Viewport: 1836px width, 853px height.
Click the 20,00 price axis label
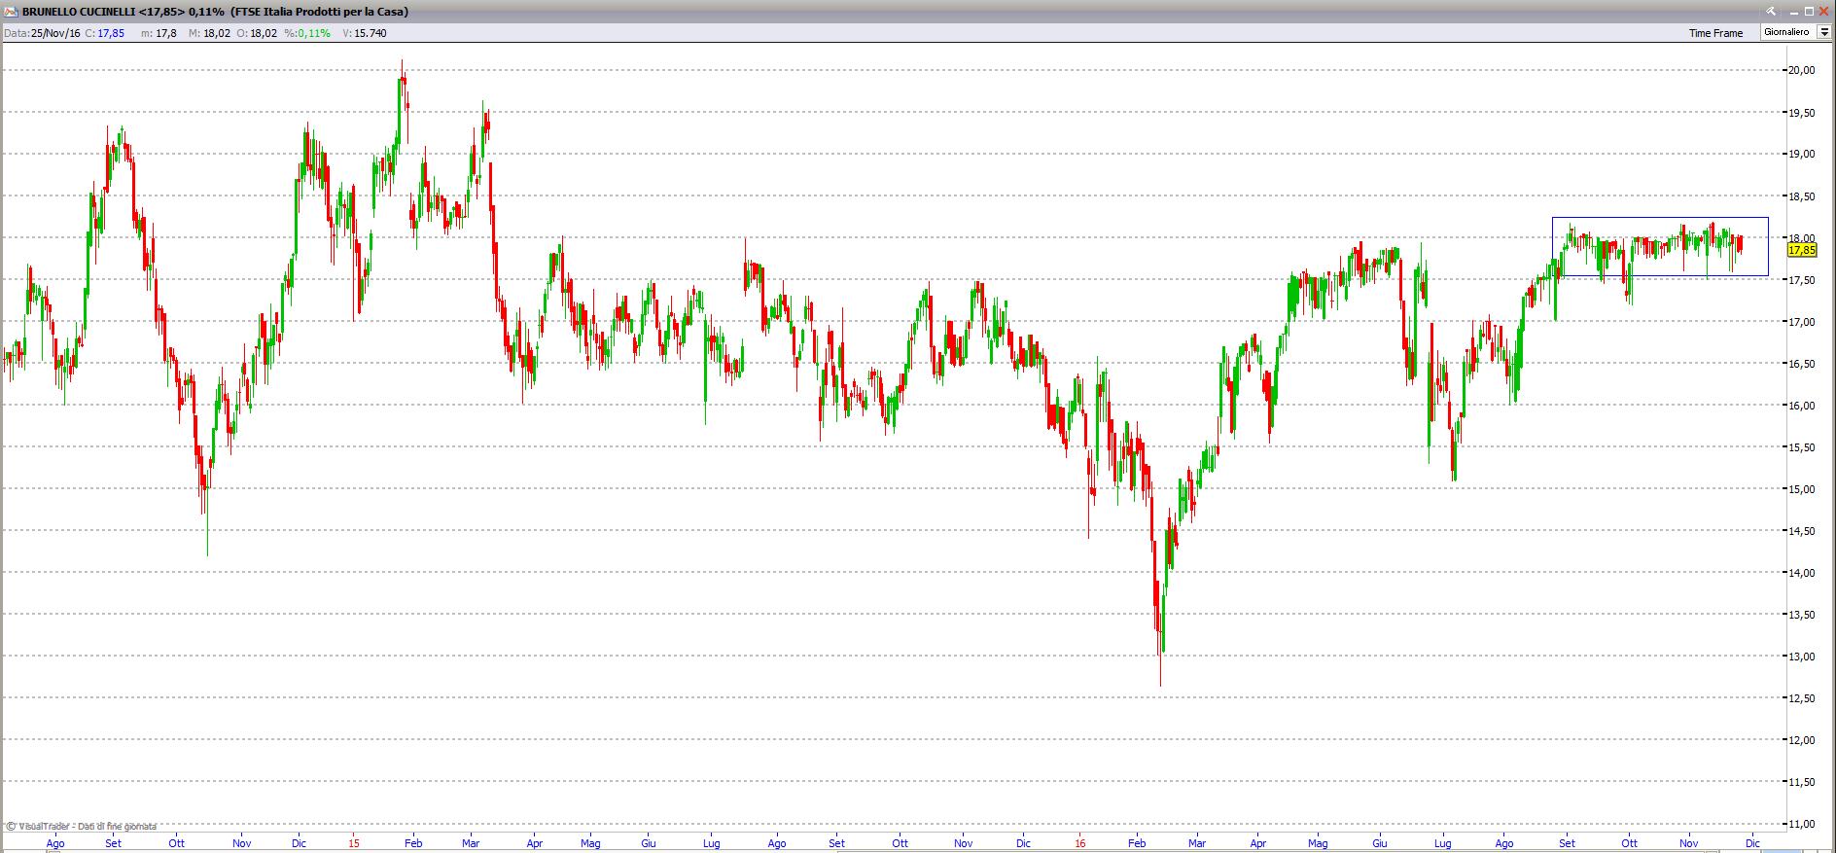point(1801,70)
